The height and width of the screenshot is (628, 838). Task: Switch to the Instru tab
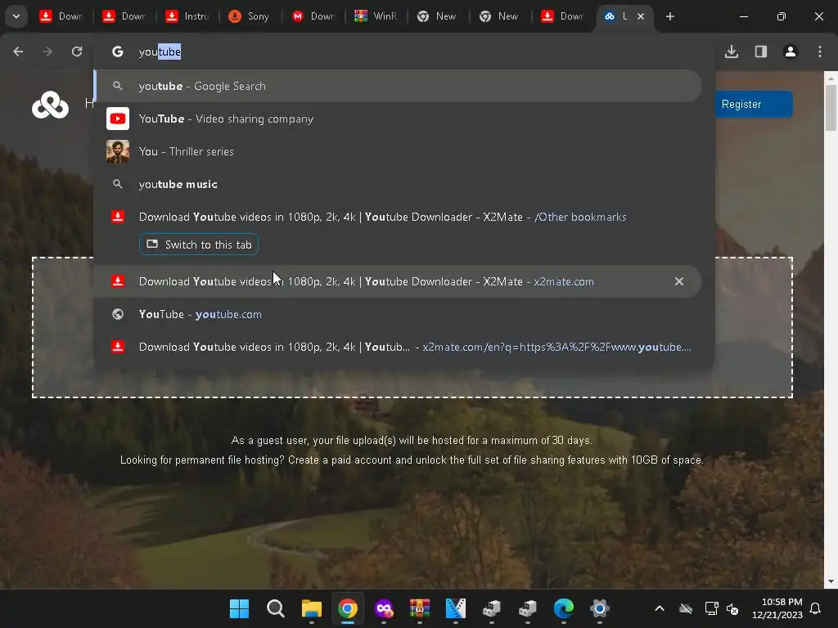(x=187, y=16)
